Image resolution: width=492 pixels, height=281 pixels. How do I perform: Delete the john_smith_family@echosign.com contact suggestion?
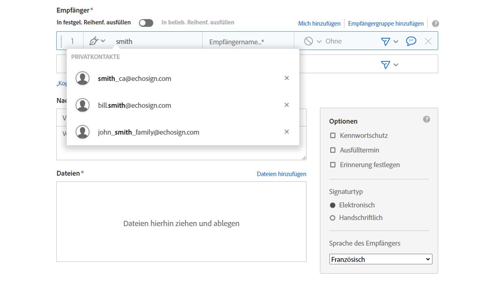tap(287, 132)
